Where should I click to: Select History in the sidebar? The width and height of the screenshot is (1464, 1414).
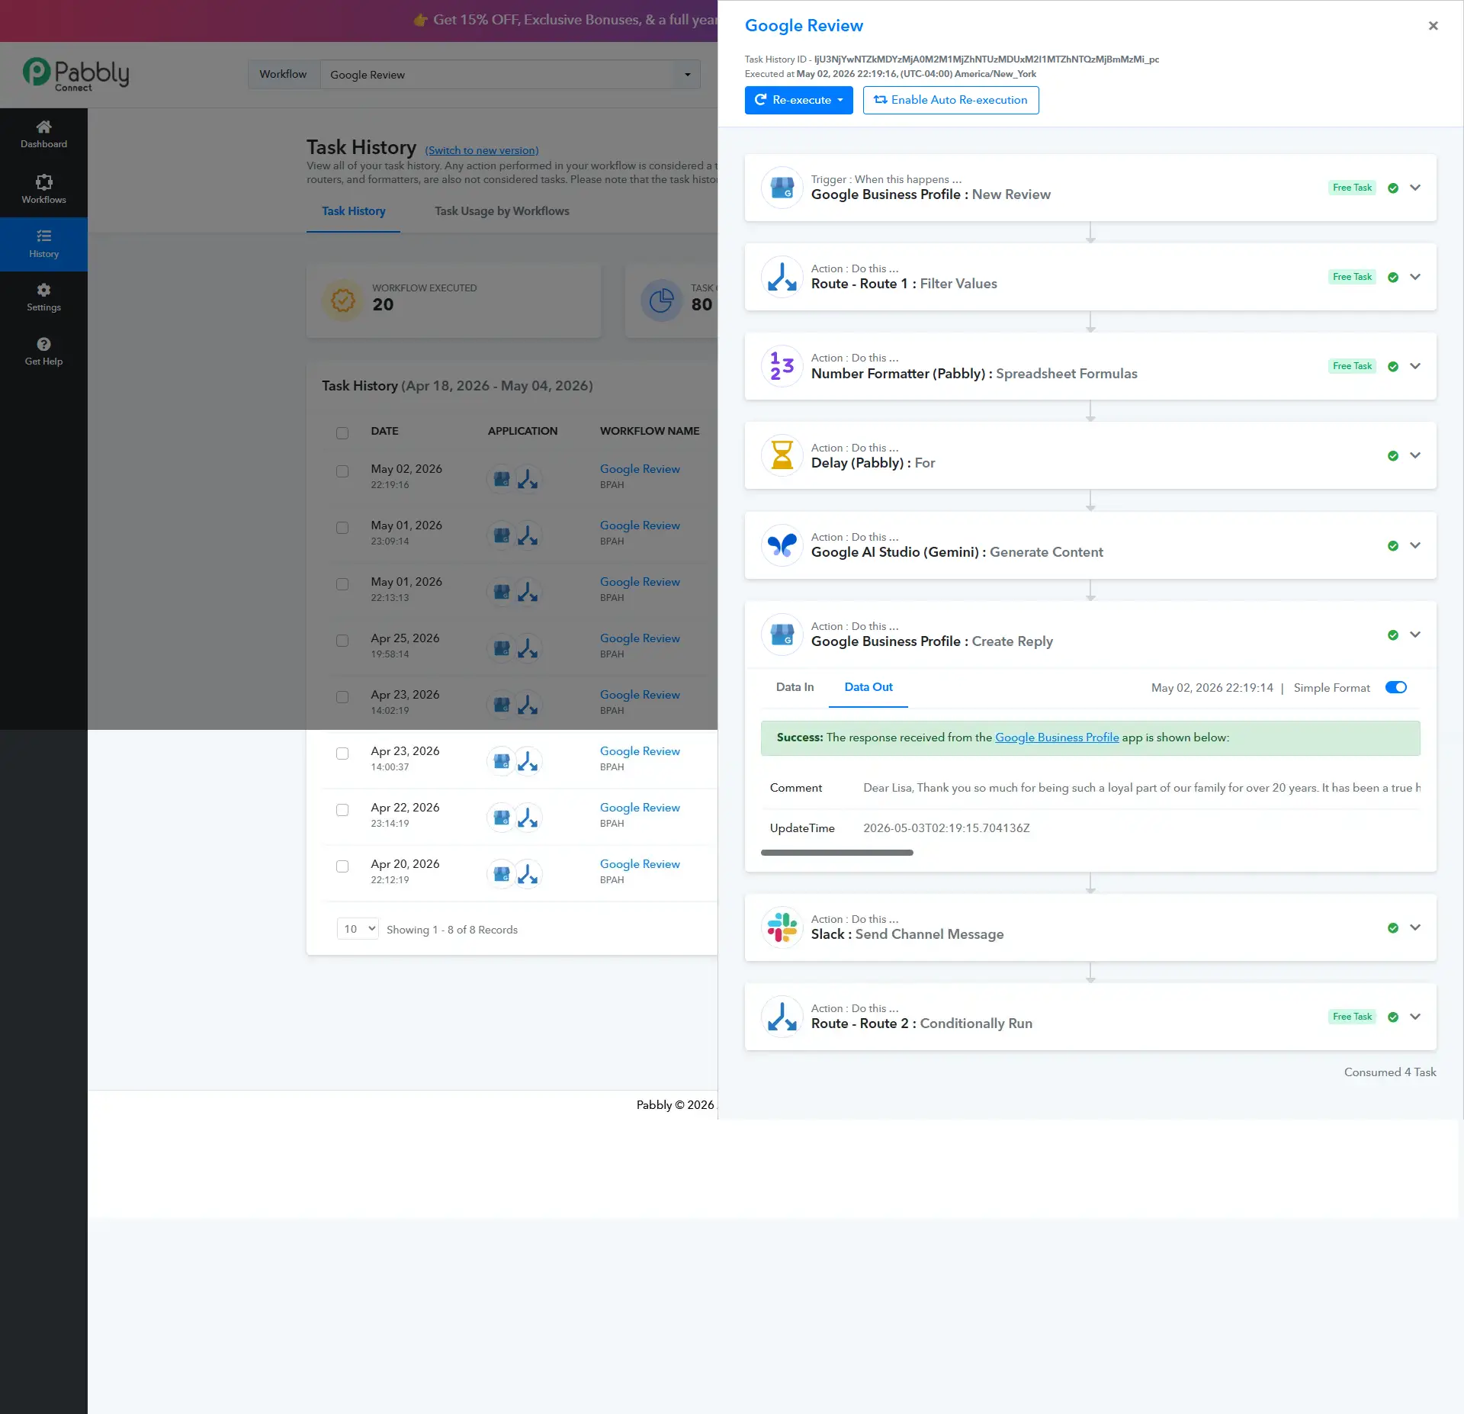[43, 244]
